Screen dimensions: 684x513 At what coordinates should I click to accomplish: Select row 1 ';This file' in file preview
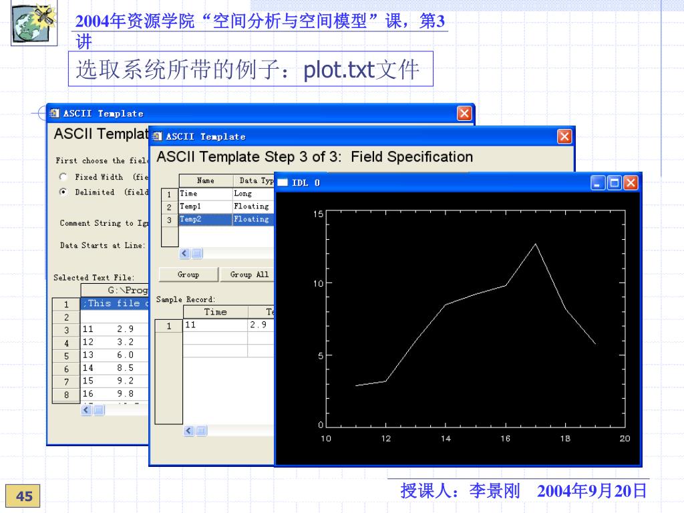coord(115,304)
